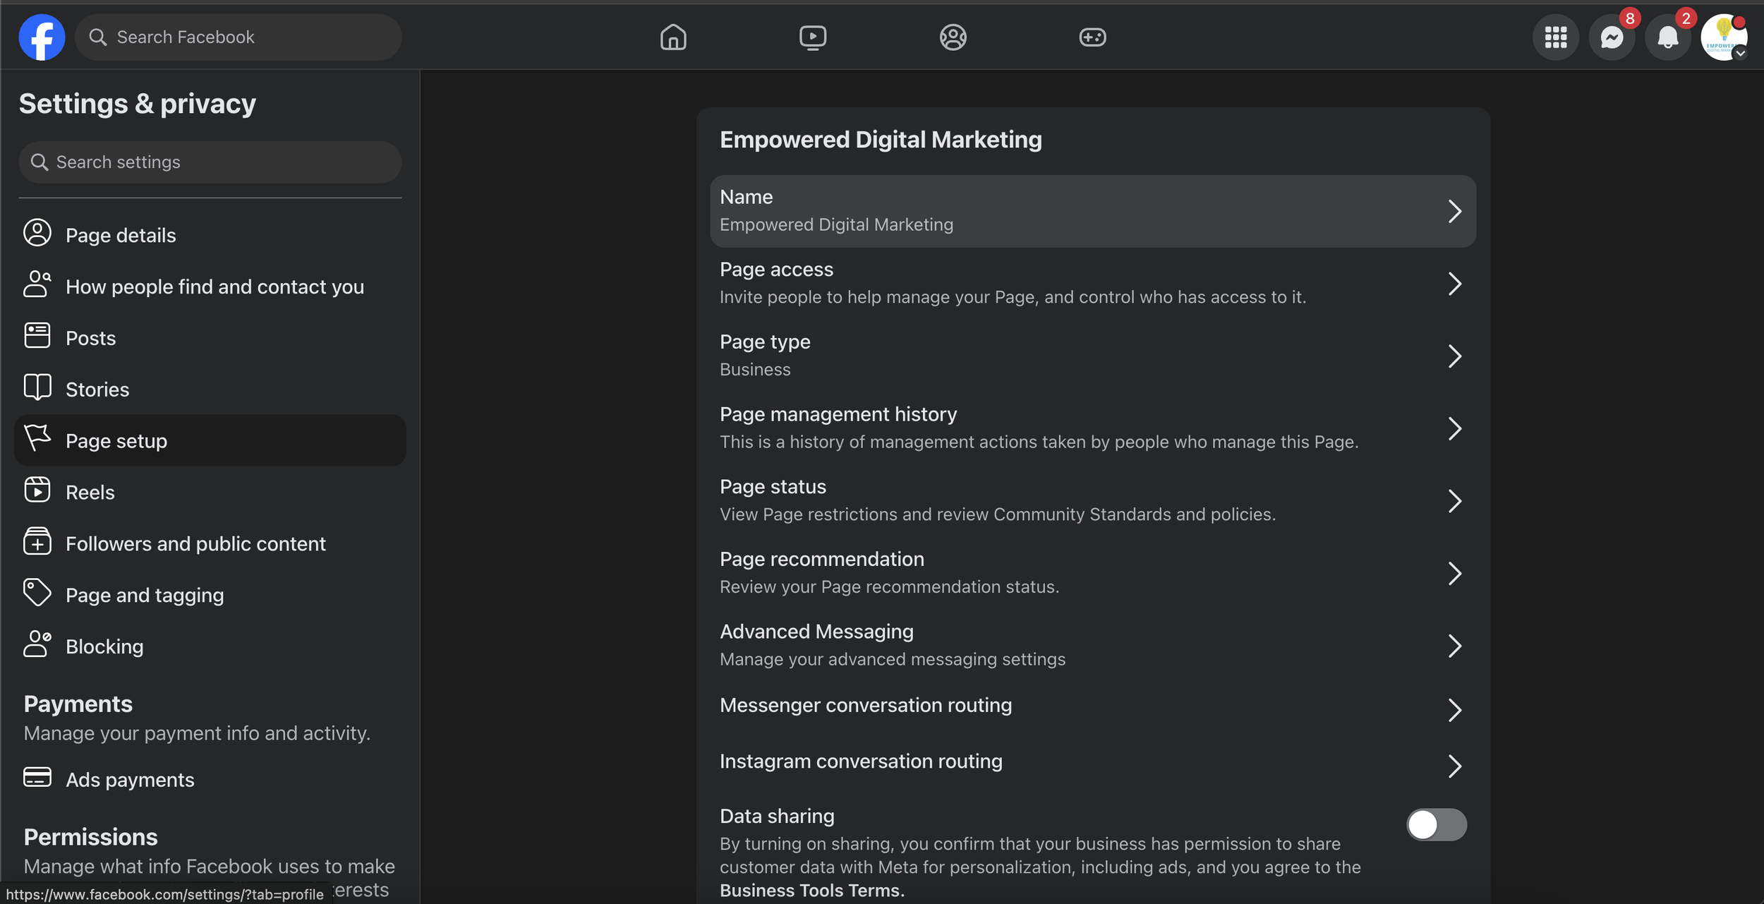Screen dimensions: 1764x904
Task: Click the apps menu grid icon
Action: pyautogui.click(x=1555, y=37)
